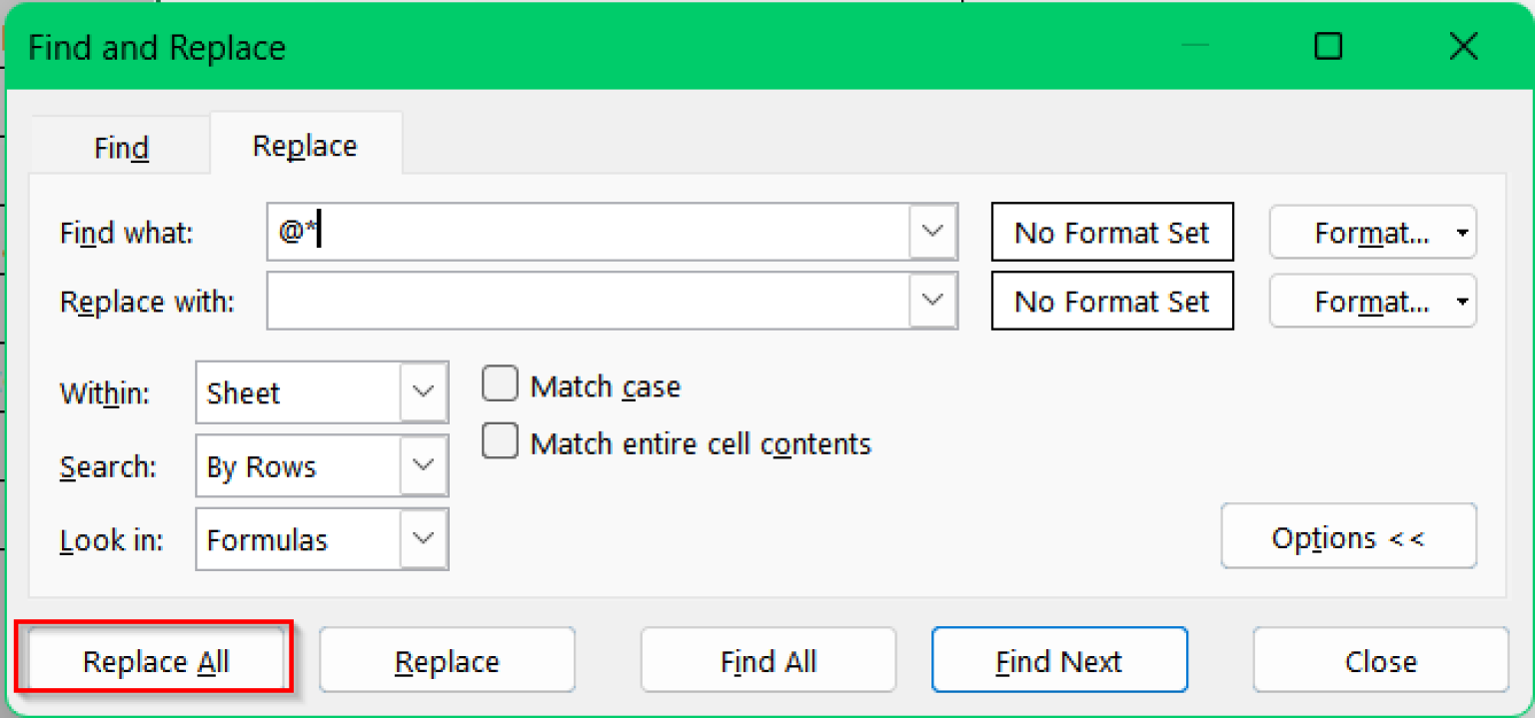The image size is (1535, 718).
Task: Click the Replace button
Action: click(x=447, y=660)
